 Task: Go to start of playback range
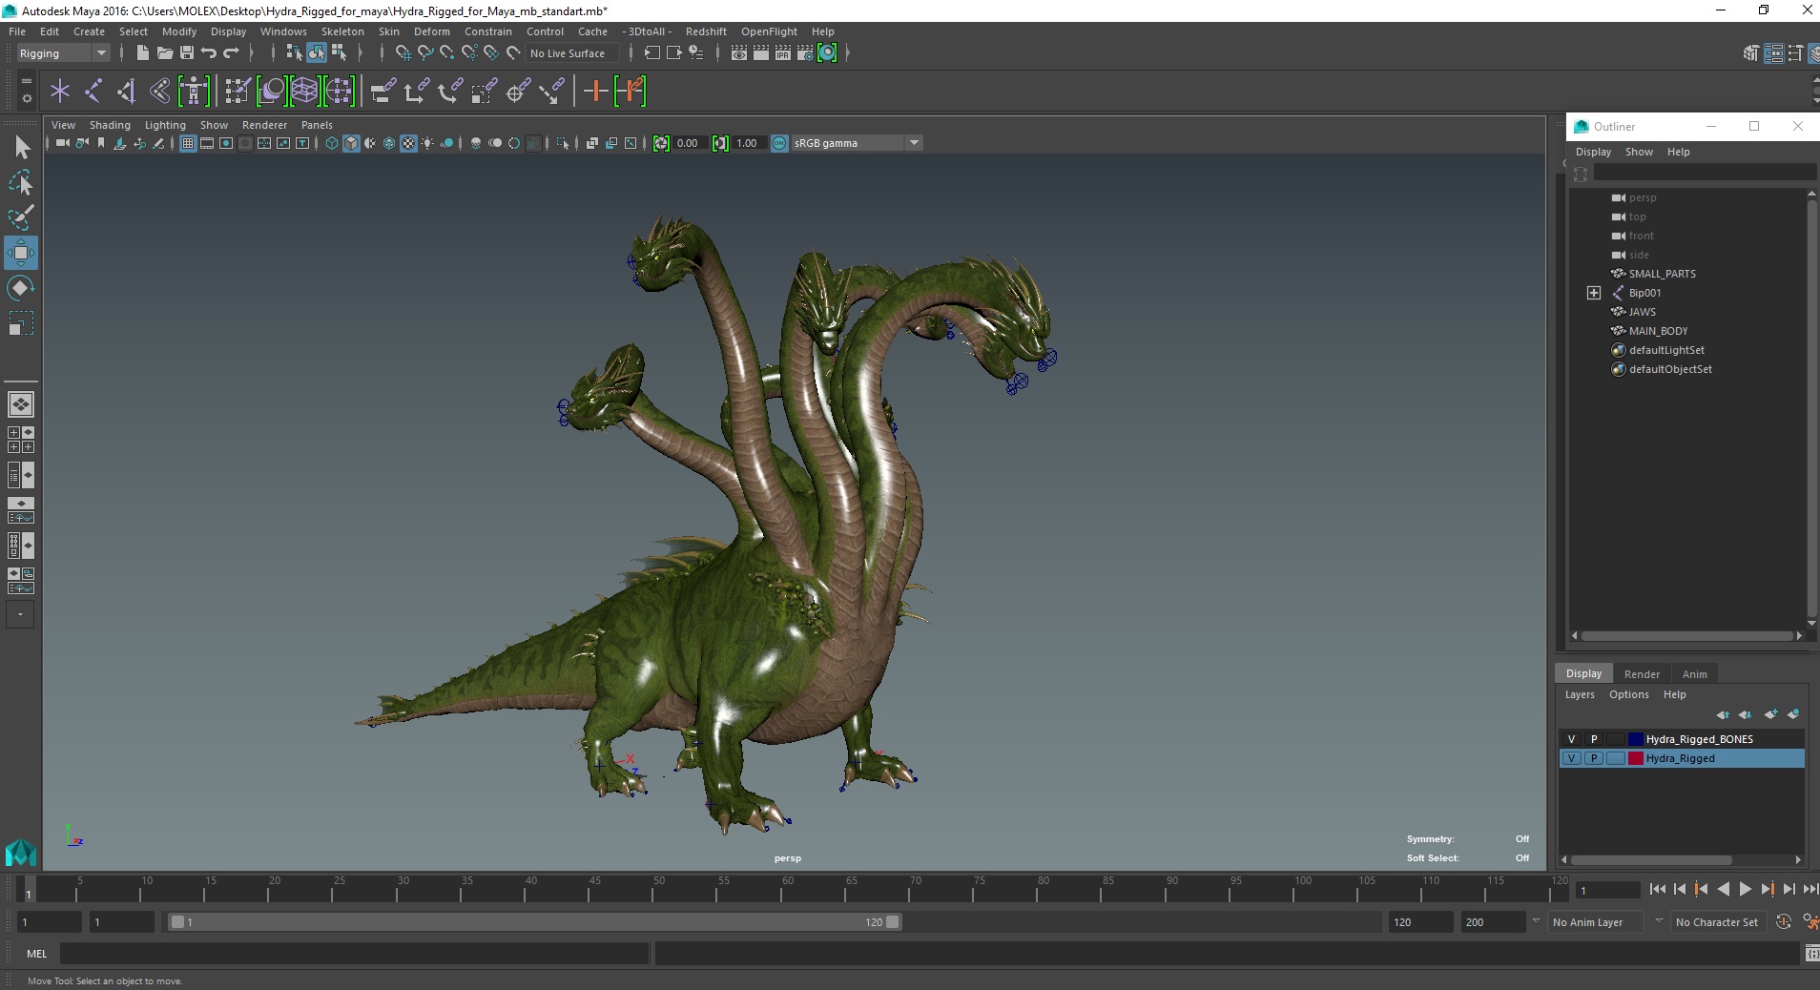pyautogui.click(x=1657, y=889)
